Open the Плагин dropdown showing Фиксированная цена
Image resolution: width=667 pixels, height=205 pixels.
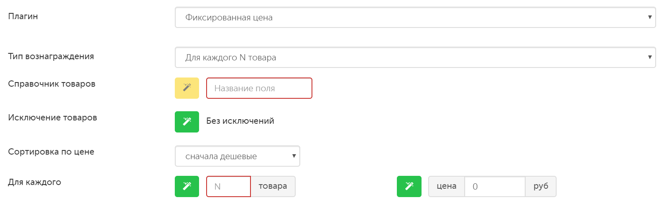click(415, 17)
